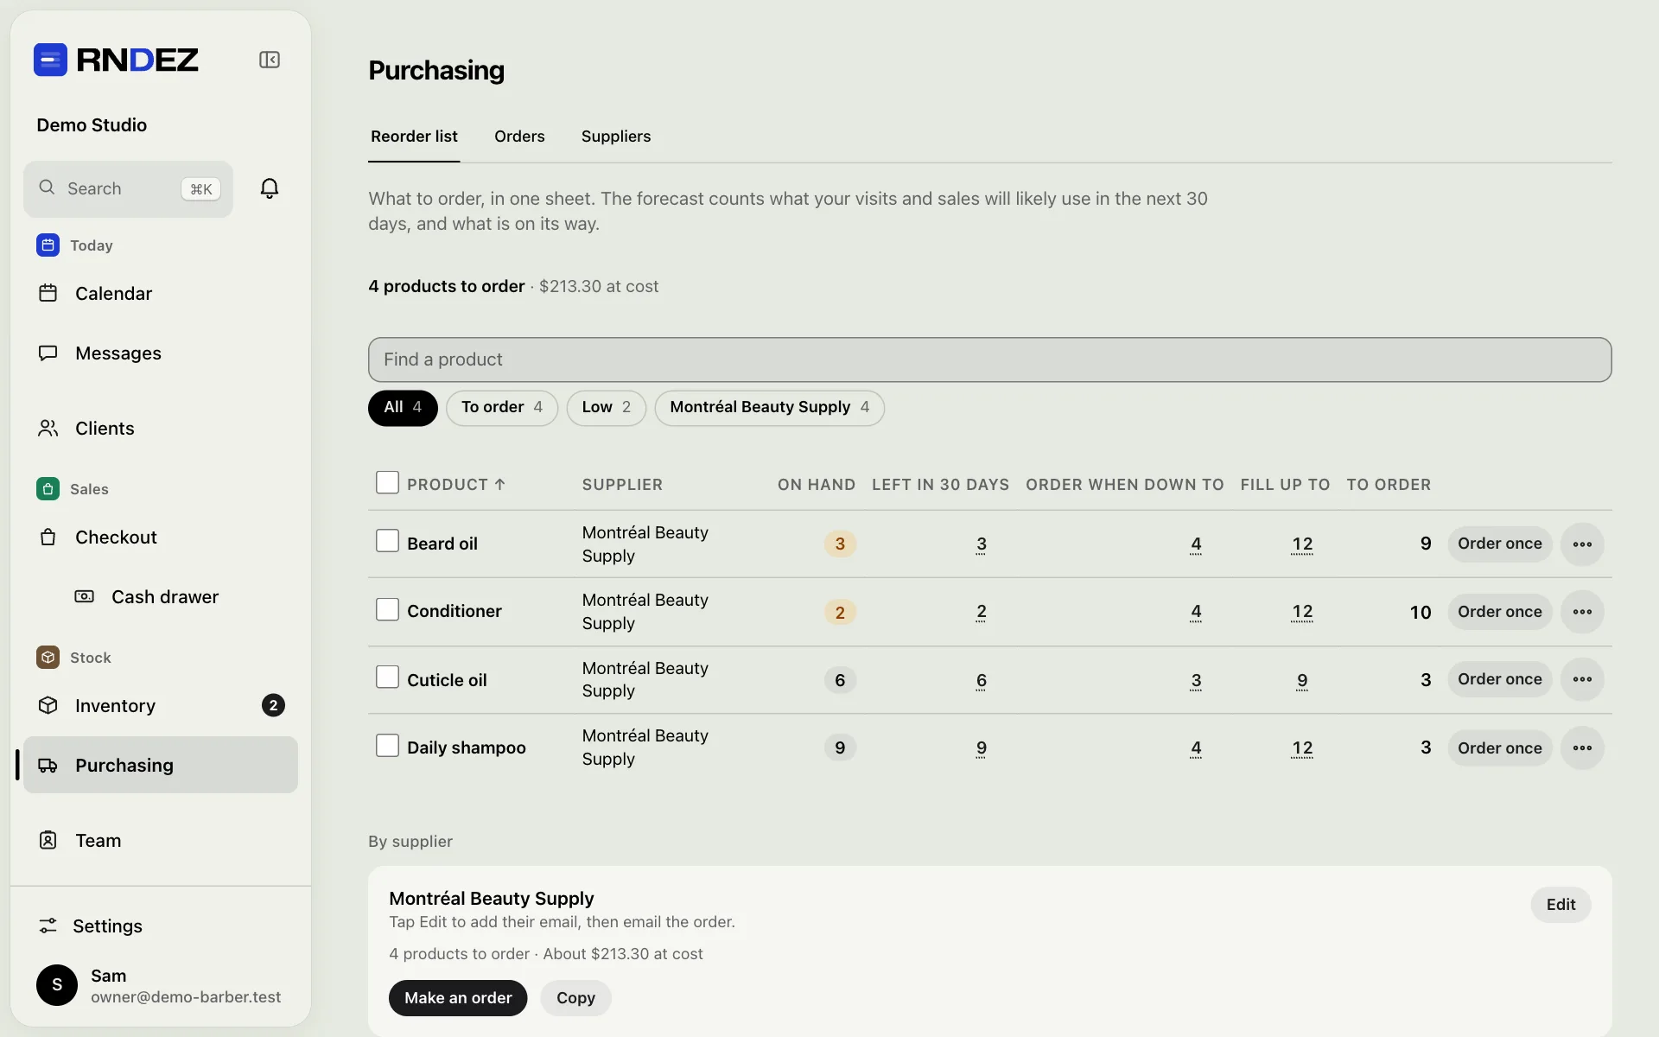Sort by the Product column header
The image size is (1659, 1037).
pyautogui.click(x=456, y=485)
